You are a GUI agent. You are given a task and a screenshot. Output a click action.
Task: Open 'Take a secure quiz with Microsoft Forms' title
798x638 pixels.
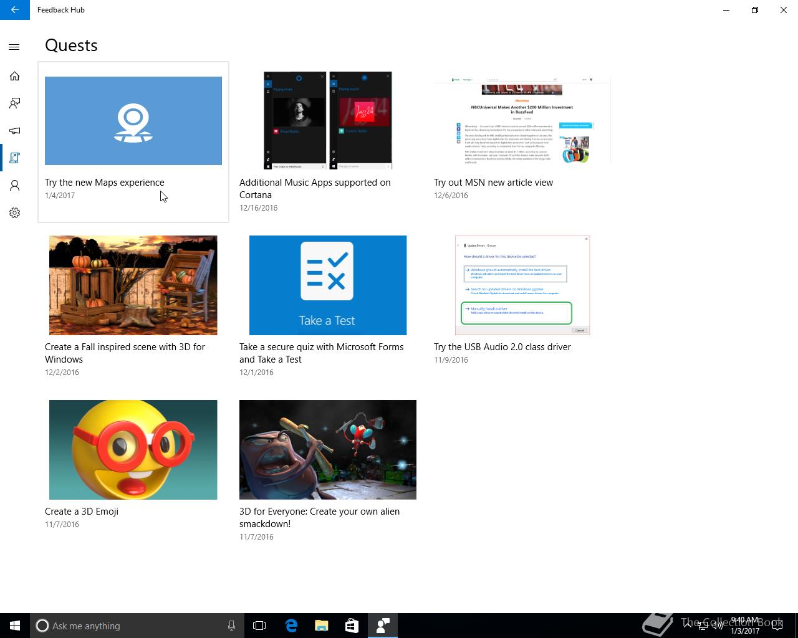coord(321,353)
